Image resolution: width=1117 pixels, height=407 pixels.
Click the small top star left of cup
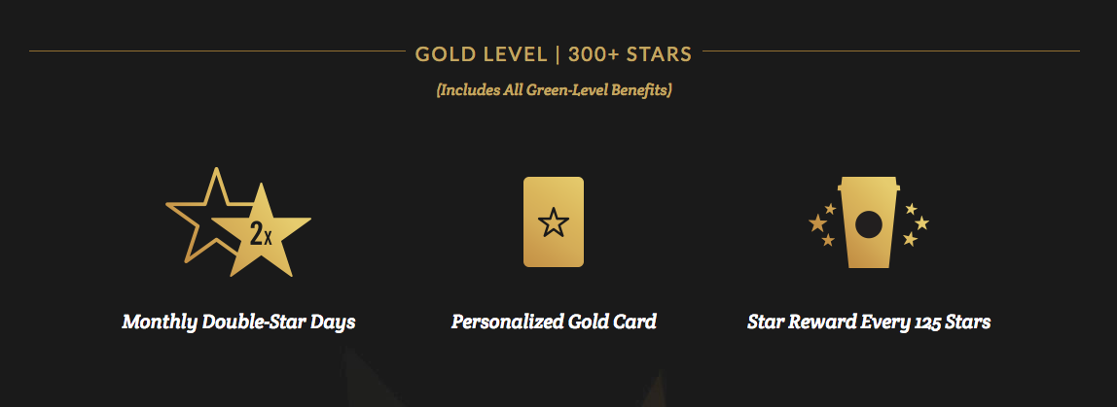click(830, 209)
